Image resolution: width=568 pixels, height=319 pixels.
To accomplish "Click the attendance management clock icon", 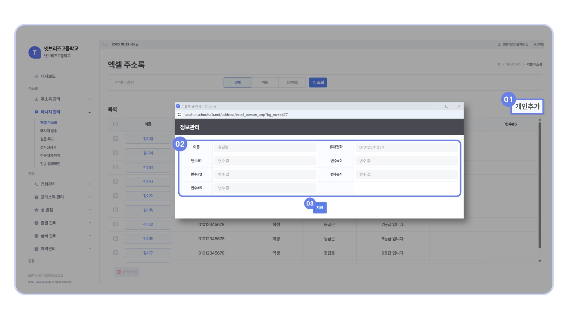I will (x=36, y=223).
